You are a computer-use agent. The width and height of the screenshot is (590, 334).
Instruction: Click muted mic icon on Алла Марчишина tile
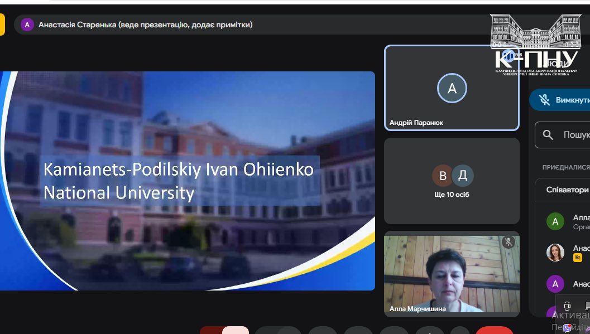coord(507,241)
